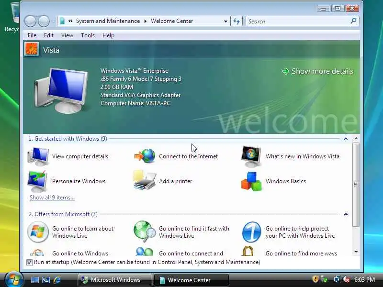Open the Windows Basics colored cubes icon
Image resolution: width=383 pixels, height=287 pixels.
coord(251,181)
